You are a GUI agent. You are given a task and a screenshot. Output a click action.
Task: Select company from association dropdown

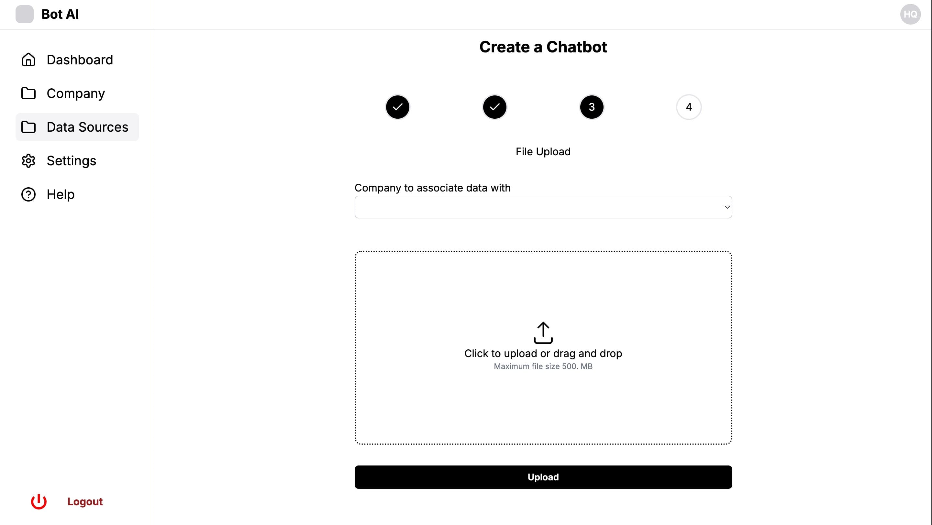543,207
